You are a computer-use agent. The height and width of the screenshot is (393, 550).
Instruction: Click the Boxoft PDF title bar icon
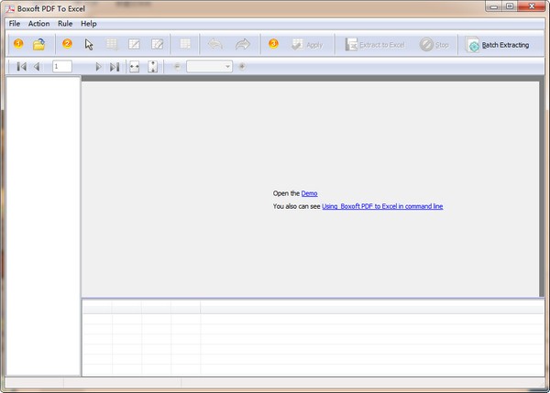(9, 9)
